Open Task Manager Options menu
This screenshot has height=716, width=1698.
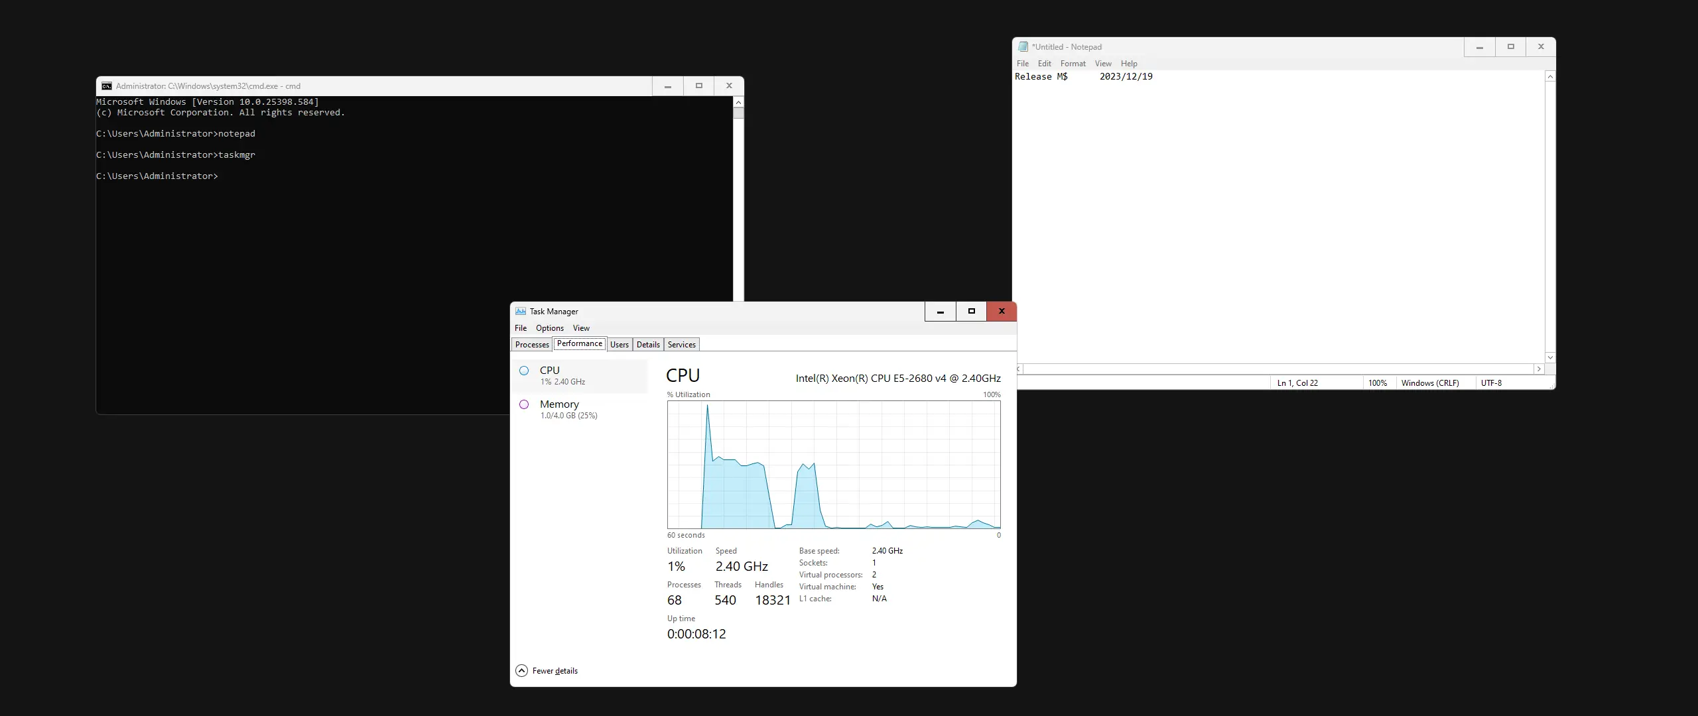click(x=549, y=328)
